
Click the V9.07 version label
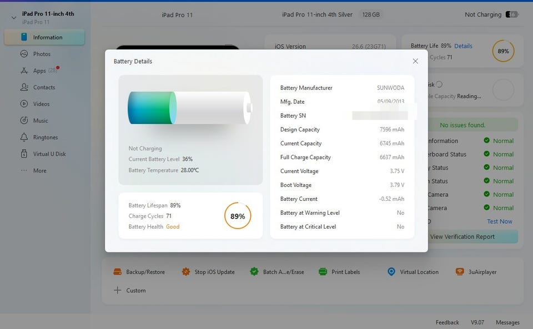[477, 322]
